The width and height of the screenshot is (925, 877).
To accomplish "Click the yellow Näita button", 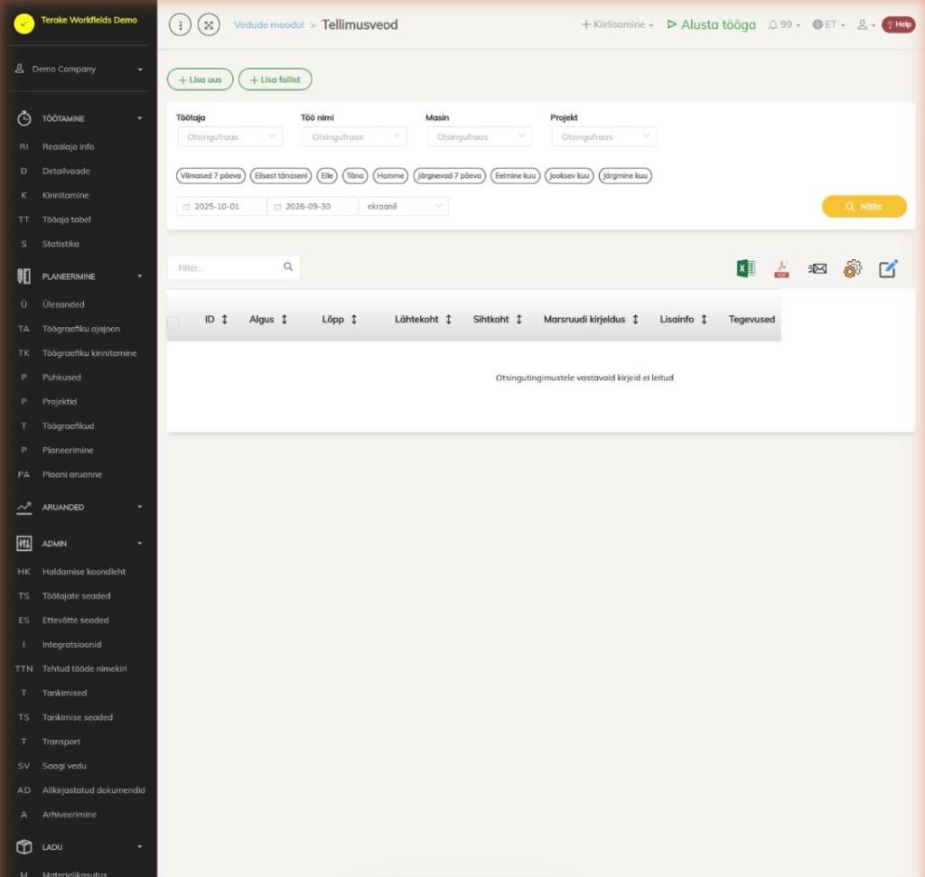I will (864, 207).
